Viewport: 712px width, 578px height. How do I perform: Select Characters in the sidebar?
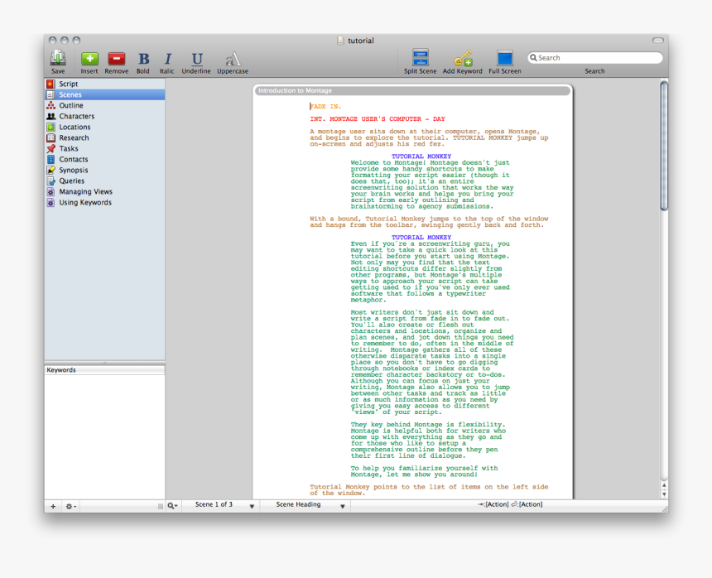point(76,117)
